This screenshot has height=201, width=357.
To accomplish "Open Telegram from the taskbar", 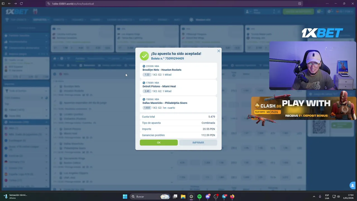I will [224, 197].
